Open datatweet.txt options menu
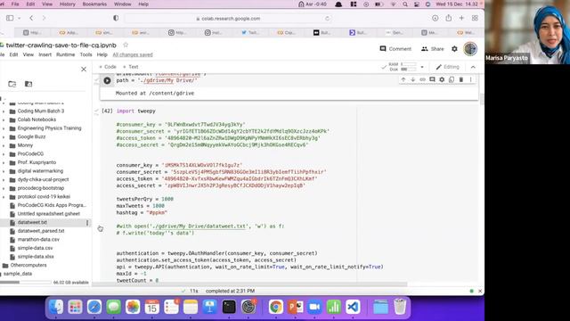 click(x=87, y=223)
